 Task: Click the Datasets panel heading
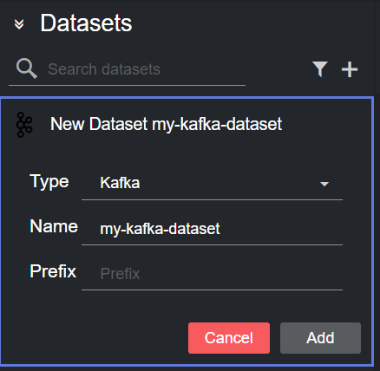86,23
